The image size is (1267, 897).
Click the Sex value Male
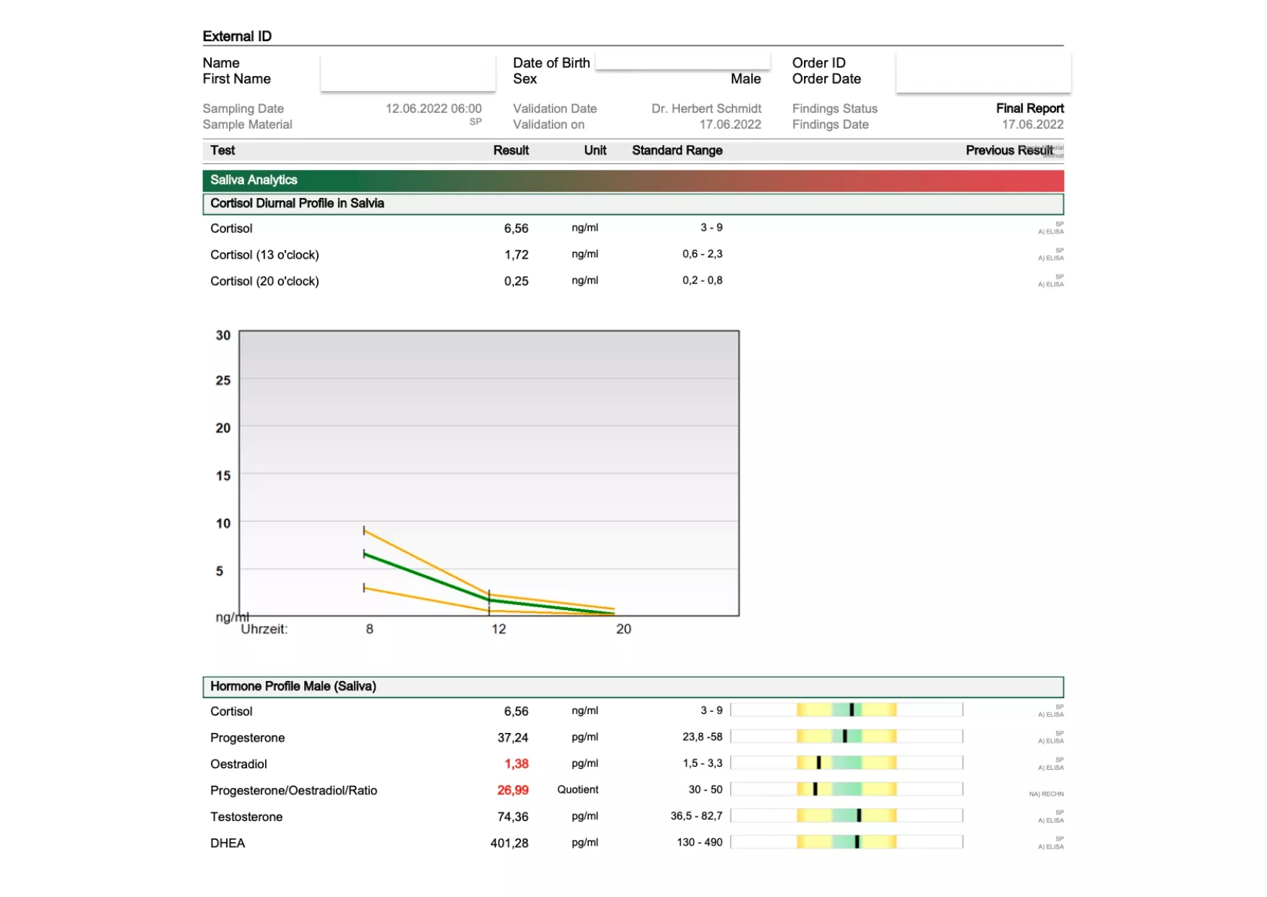pyautogui.click(x=745, y=79)
